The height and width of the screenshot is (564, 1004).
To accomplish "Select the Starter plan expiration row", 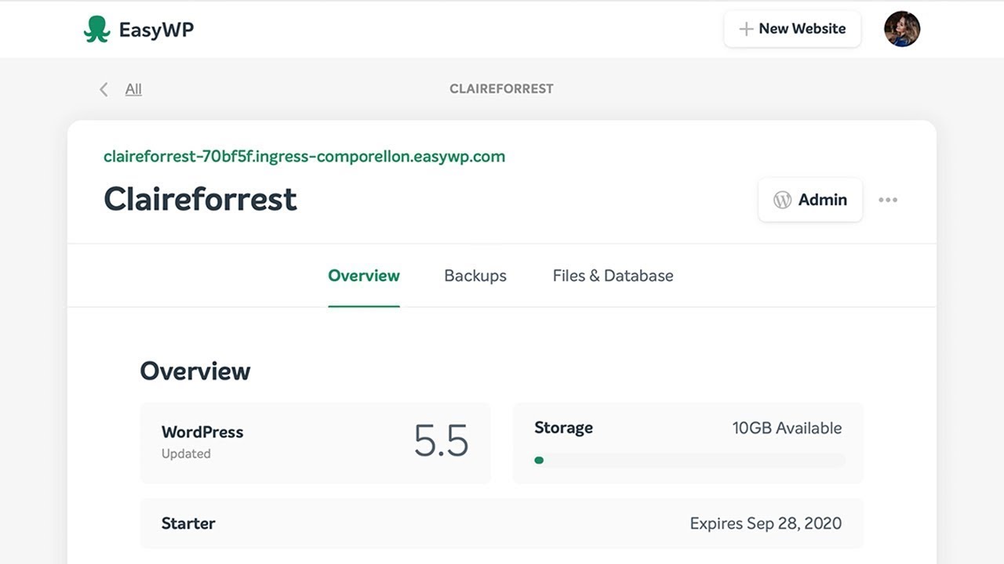I will [x=501, y=523].
